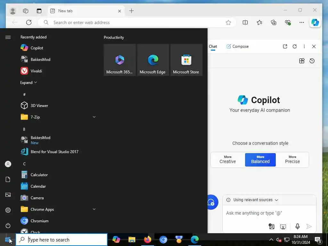Image resolution: width=328 pixels, height=246 pixels.
Task: Open Edge vertical tabs actions menu
Action: click(39, 11)
